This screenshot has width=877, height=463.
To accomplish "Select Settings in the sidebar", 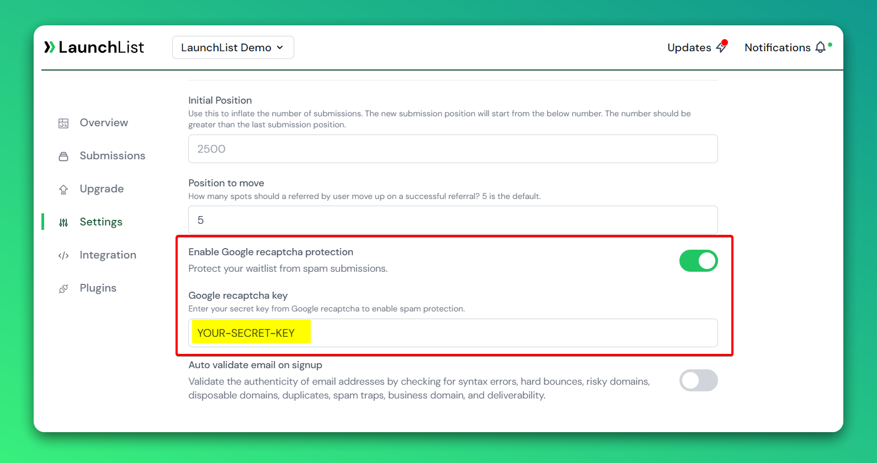I will 101,222.
